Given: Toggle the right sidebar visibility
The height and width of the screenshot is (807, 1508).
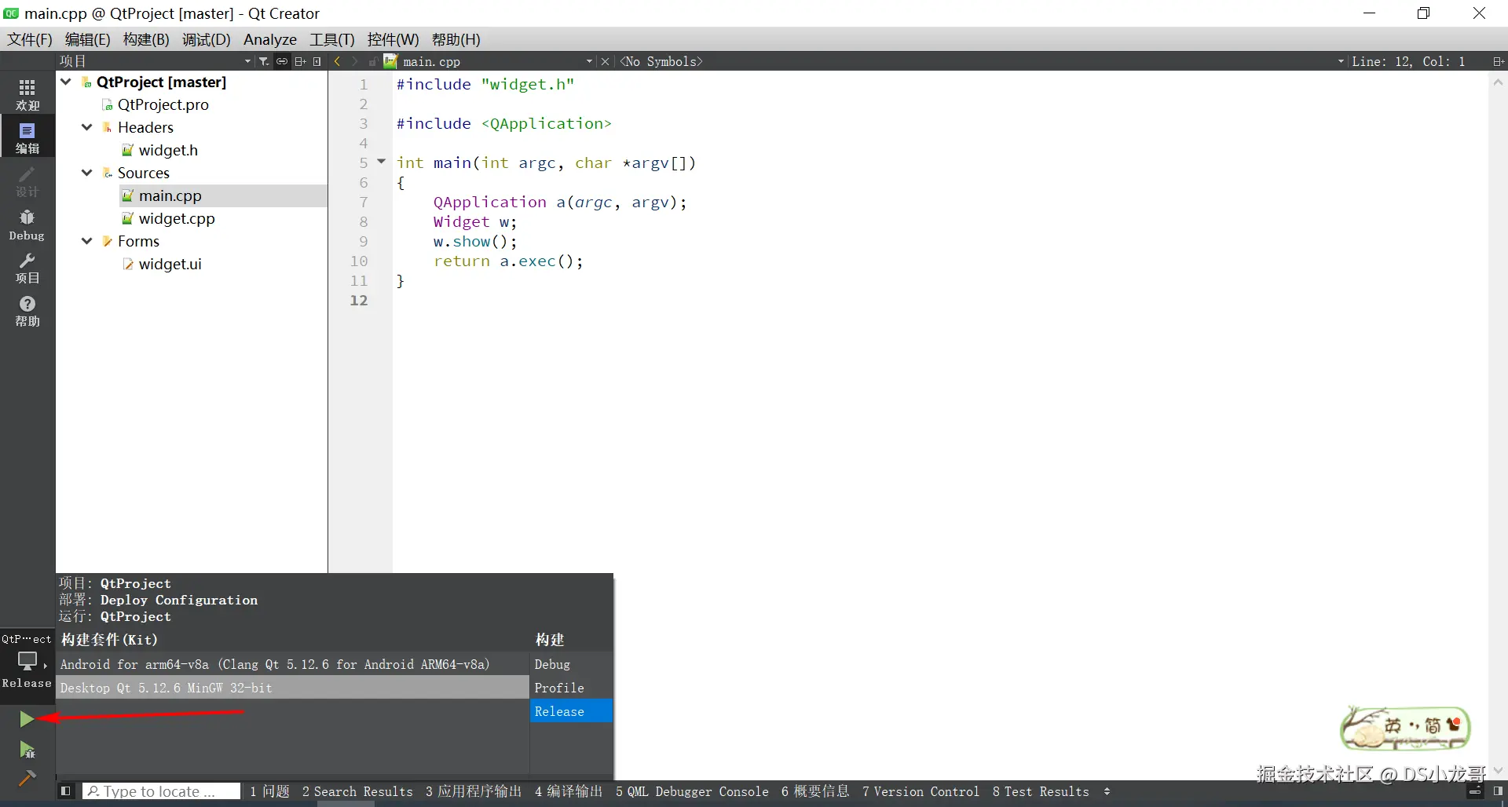Looking at the screenshot, I should pos(1498,791).
